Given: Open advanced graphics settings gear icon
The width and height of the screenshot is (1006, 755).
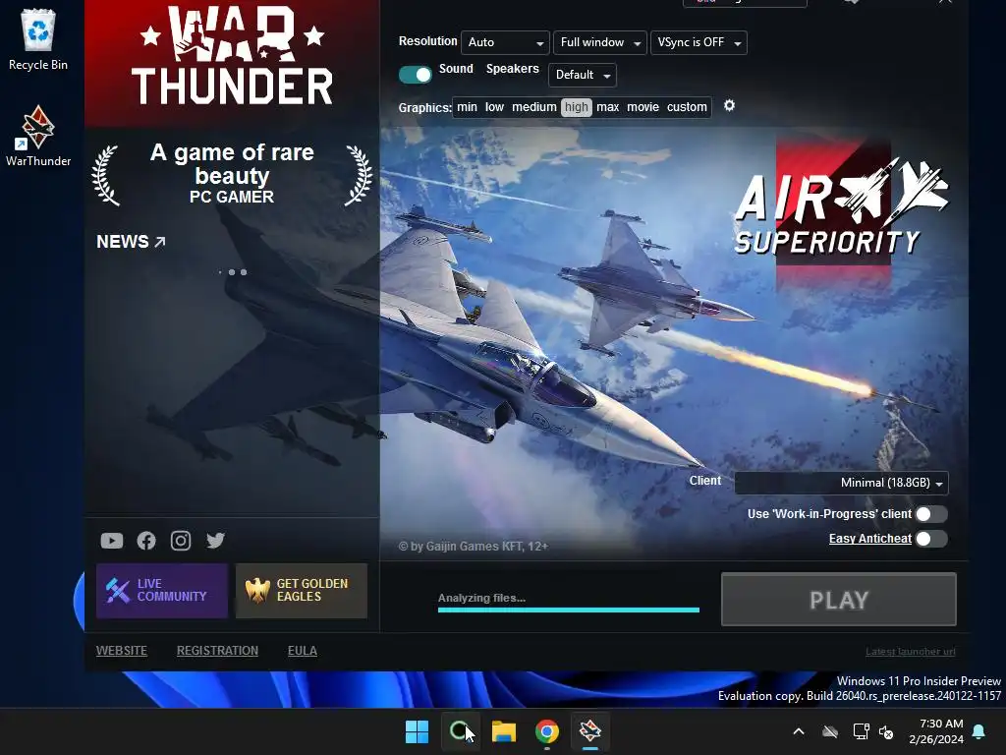Looking at the screenshot, I should 730,105.
